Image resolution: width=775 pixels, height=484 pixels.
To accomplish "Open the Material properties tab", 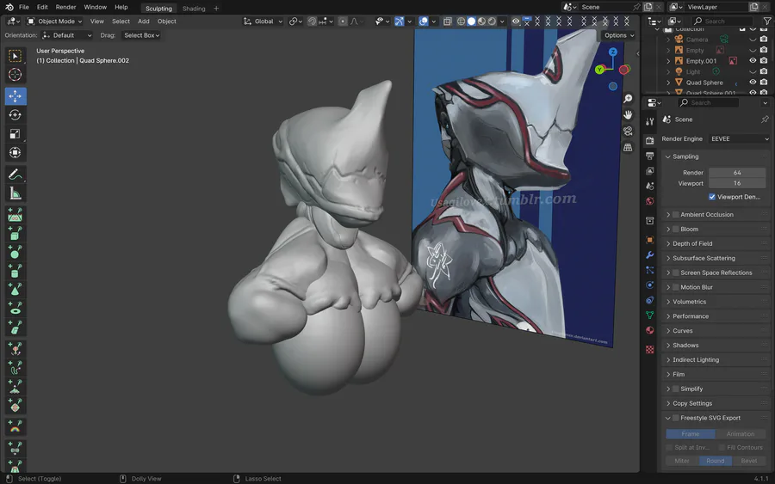I will (650, 330).
